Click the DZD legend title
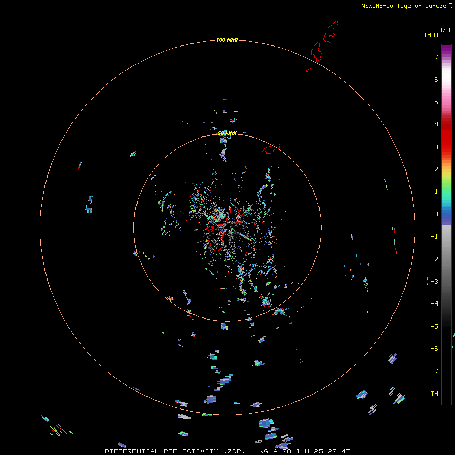Screen dimensions: 455x455 click(x=444, y=30)
